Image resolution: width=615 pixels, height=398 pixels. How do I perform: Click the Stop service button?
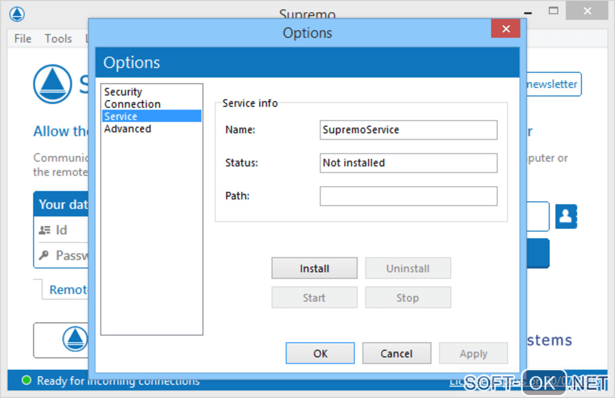pyautogui.click(x=408, y=297)
